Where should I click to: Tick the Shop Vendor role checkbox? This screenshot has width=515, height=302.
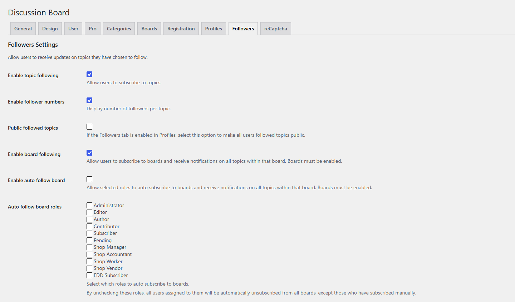tap(89, 268)
